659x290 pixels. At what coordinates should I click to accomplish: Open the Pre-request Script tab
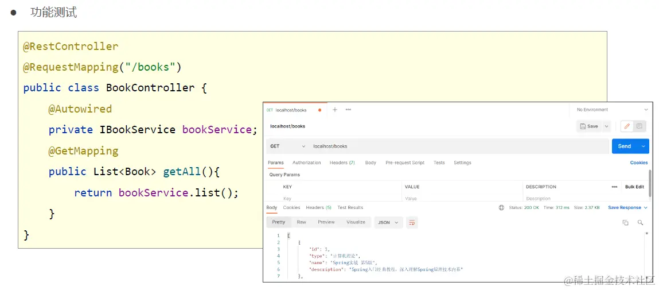(x=405, y=163)
